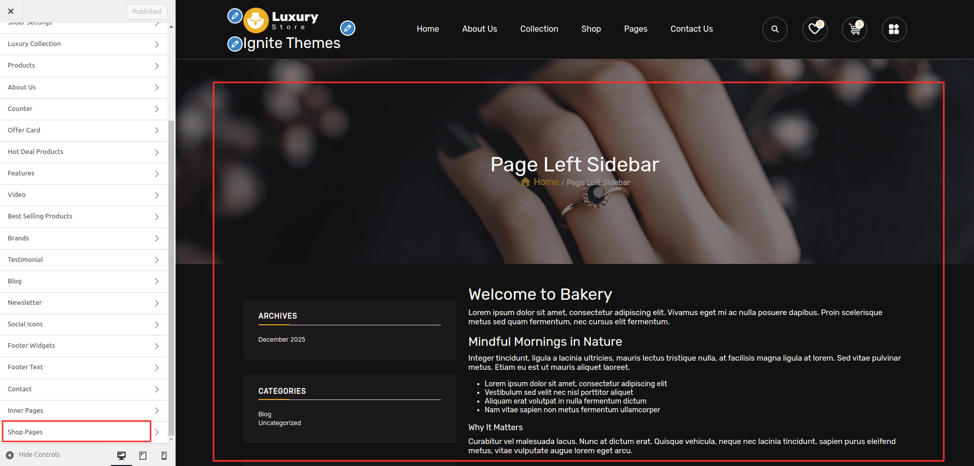Open the shopping cart icon
The width and height of the screenshot is (974, 466).
[854, 29]
